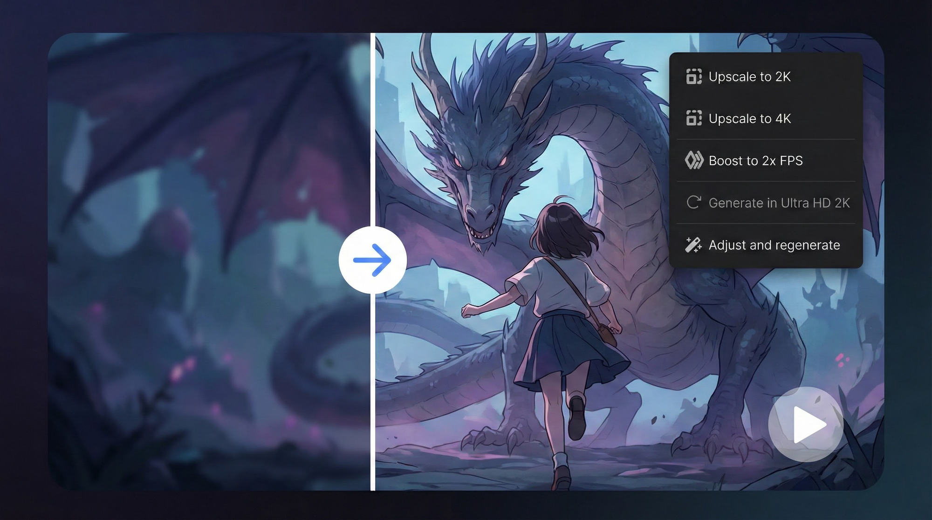
Task: Select the Upscale to 2K label
Action: (x=749, y=76)
